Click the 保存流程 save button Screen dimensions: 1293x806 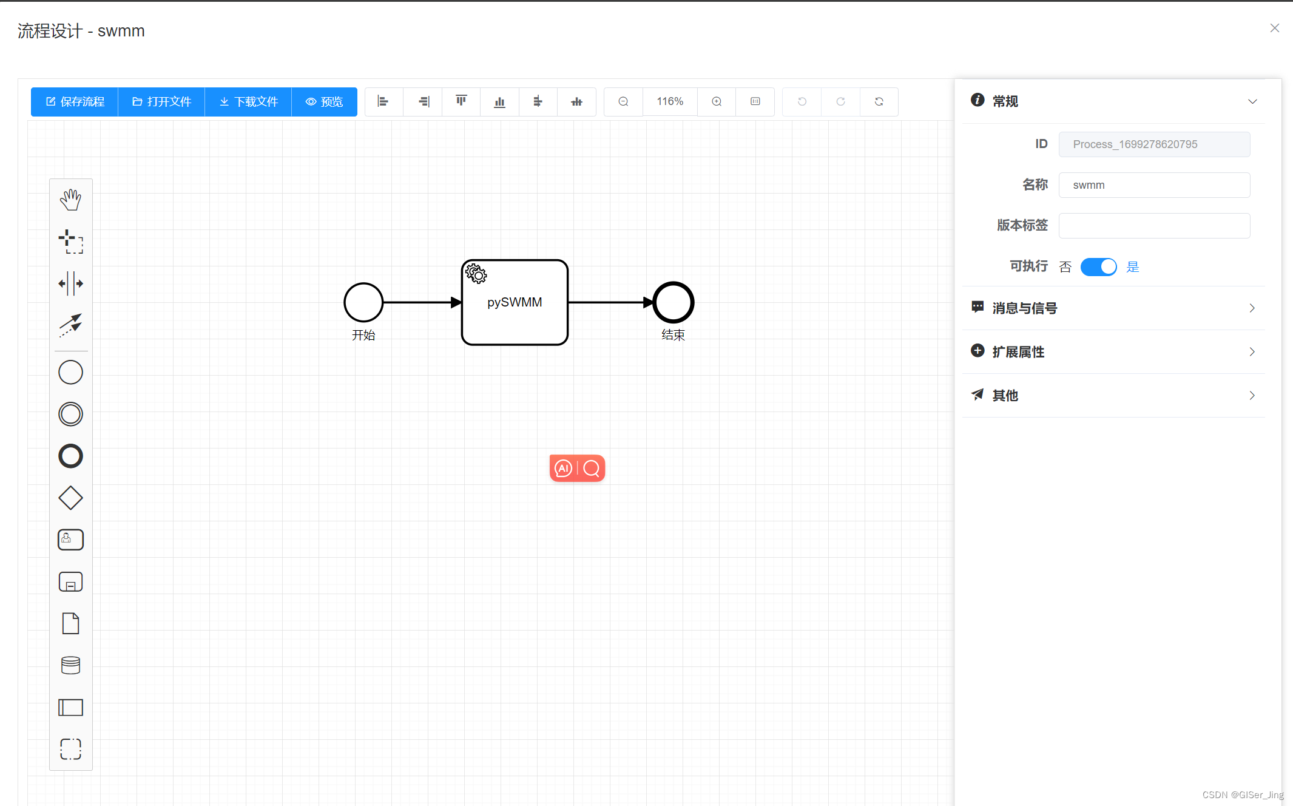(x=75, y=101)
